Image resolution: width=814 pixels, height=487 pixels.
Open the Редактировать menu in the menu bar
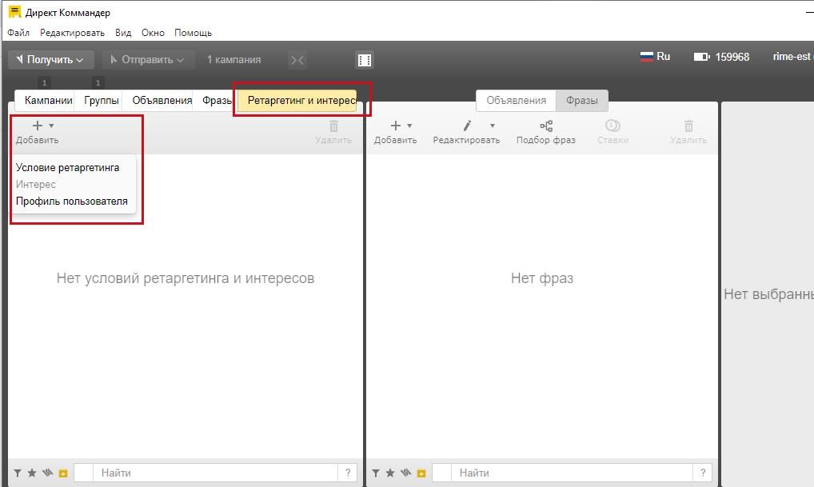[72, 33]
